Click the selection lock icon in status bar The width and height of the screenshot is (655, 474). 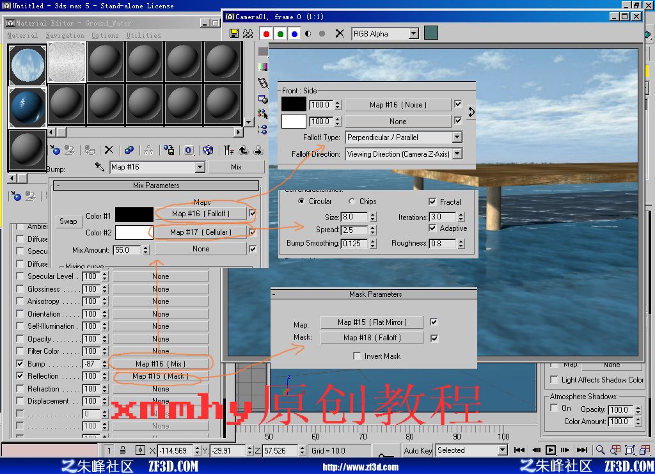pos(123,450)
